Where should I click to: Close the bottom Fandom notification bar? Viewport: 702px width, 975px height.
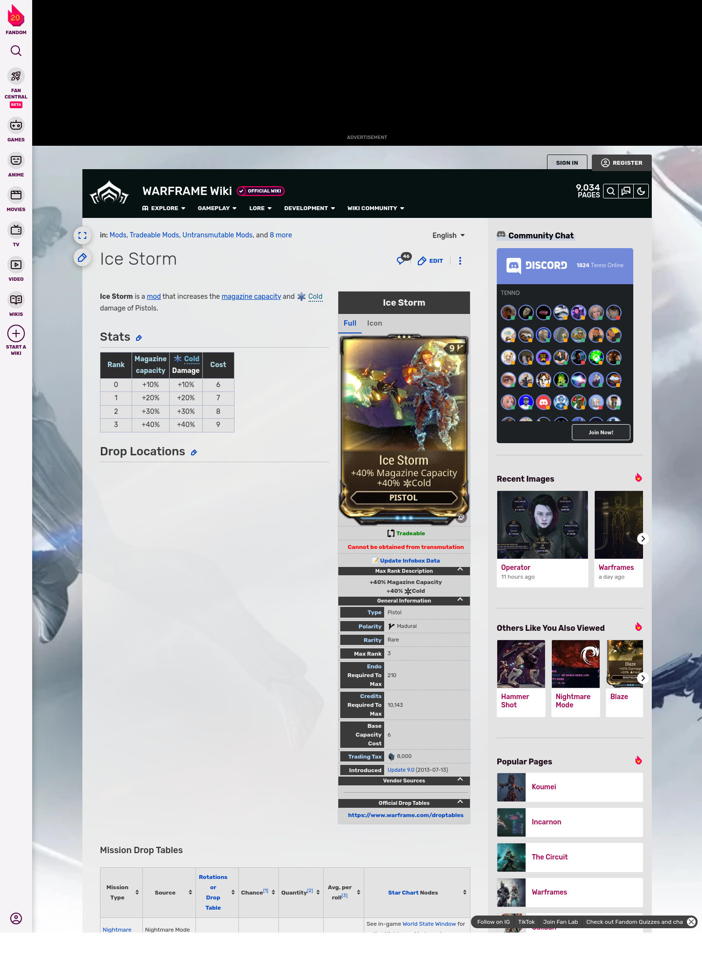691,922
